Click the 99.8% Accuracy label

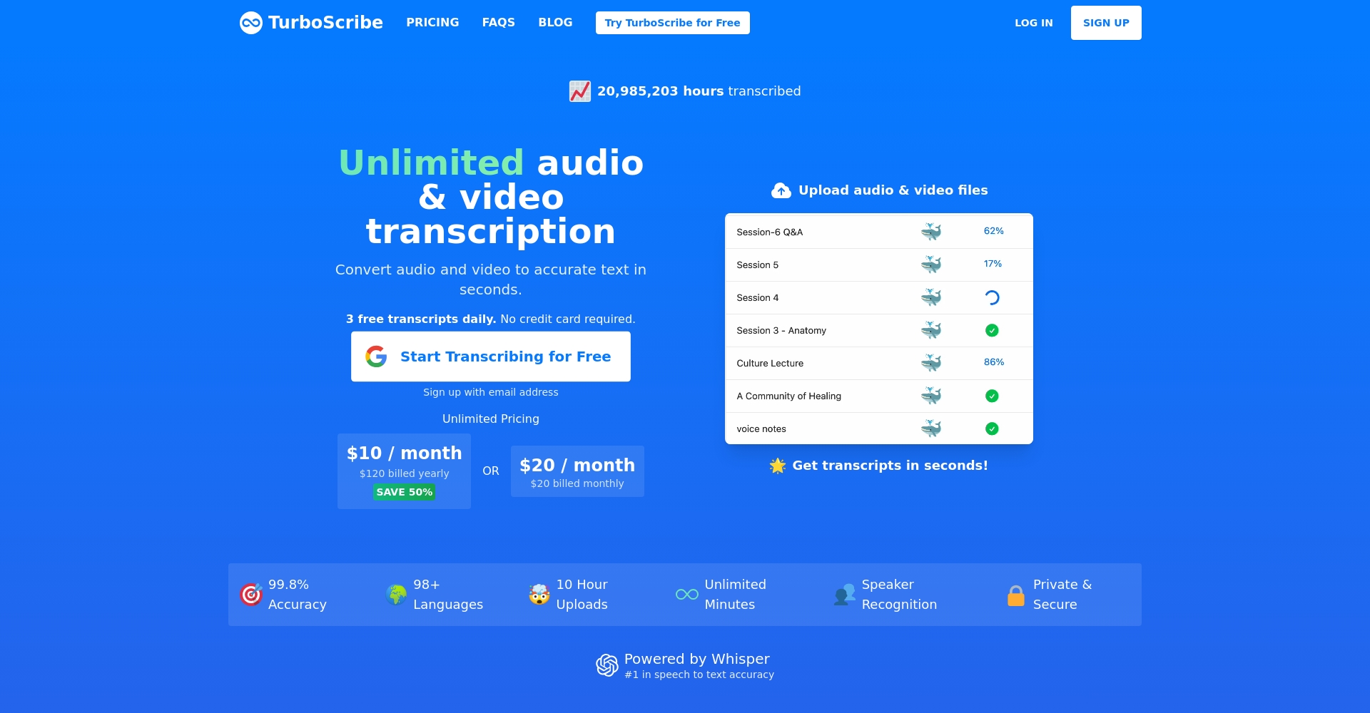(297, 595)
